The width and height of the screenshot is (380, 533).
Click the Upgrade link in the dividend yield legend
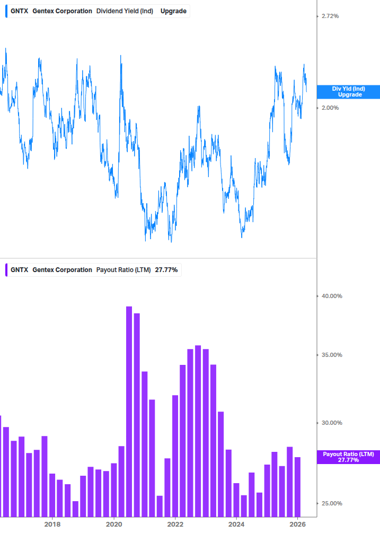click(x=173, y=11)
